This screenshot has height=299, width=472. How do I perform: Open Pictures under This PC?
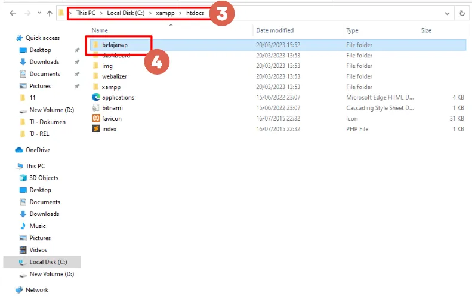click(x=40, y=238)
